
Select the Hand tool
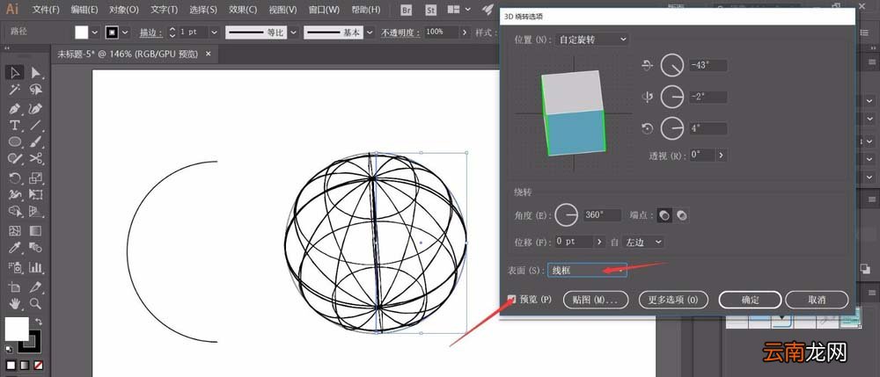pyautogui.click(x=15, y=303)
